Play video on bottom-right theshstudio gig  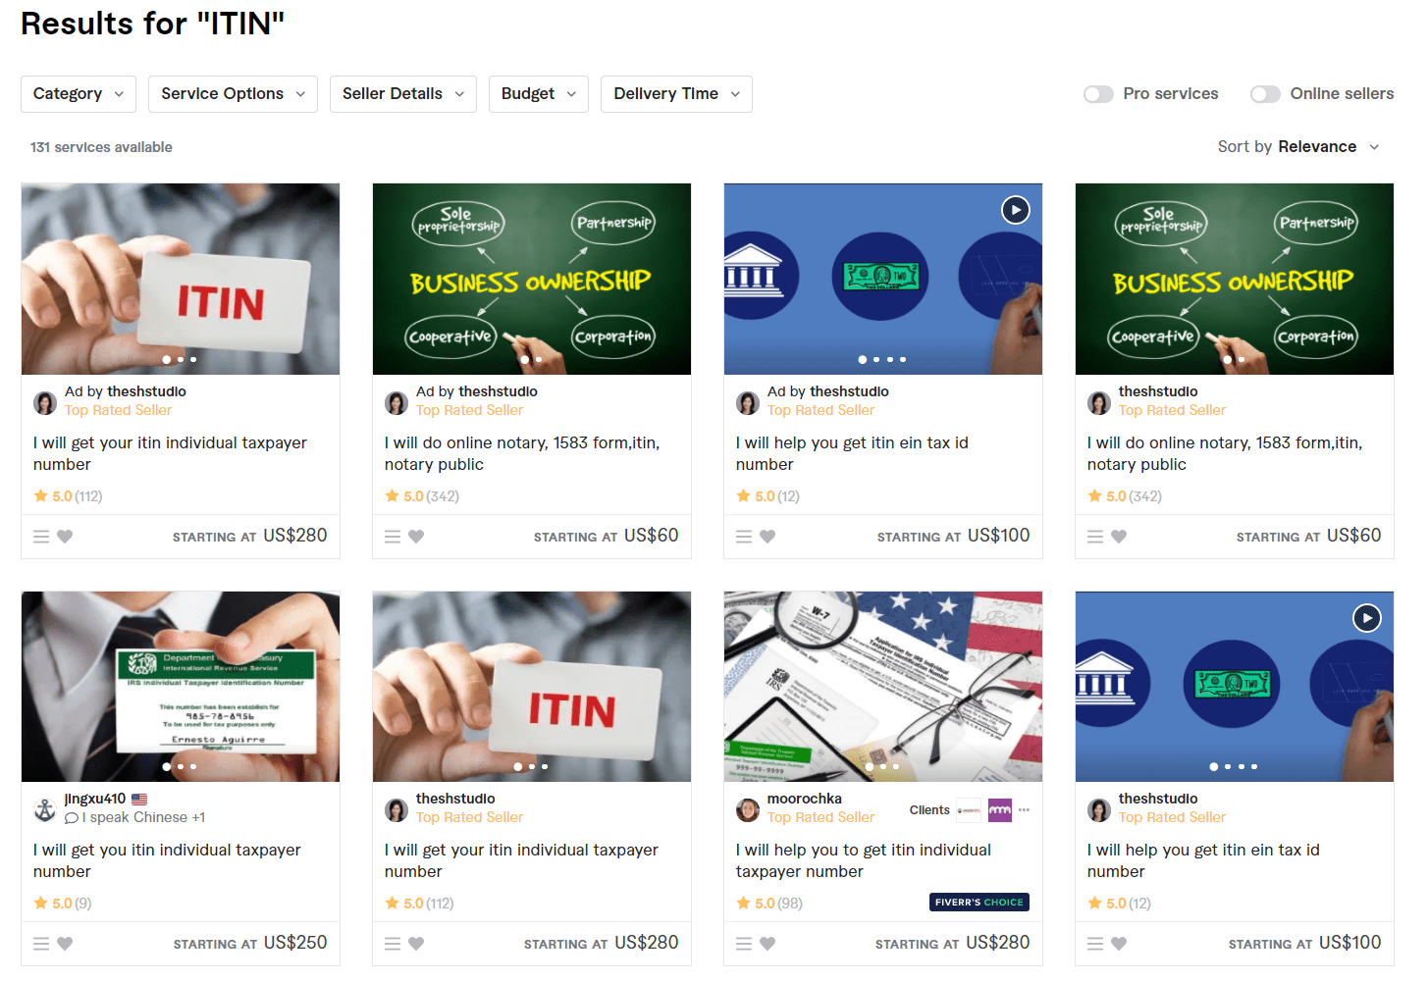(1367, 617)
